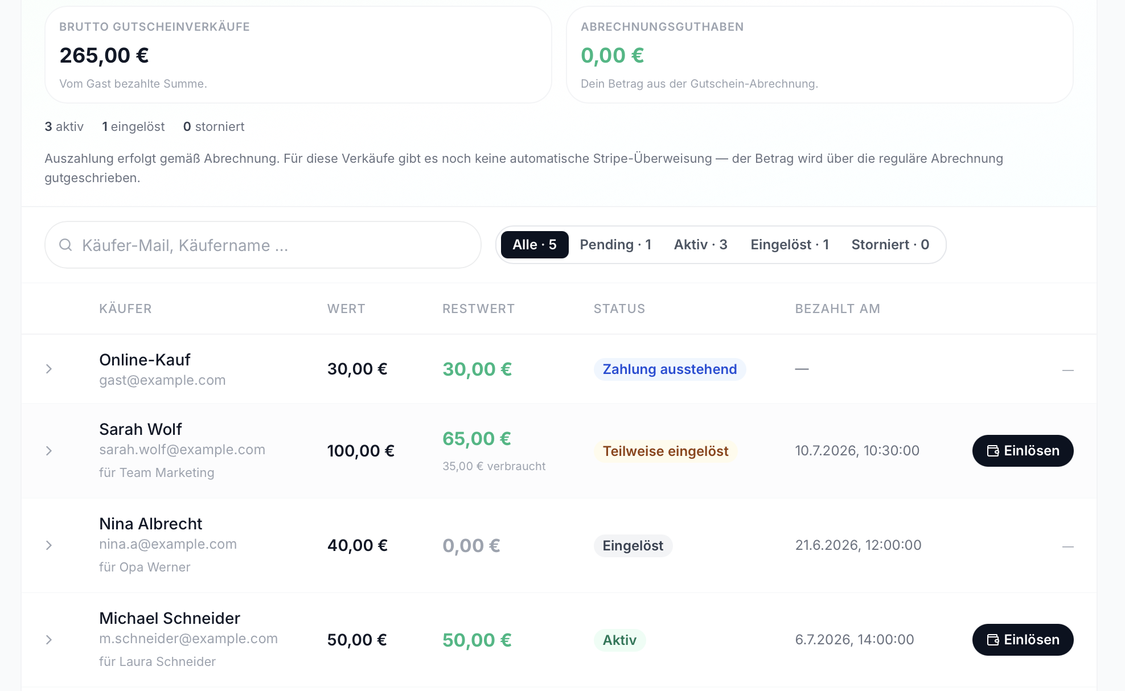Image resolution: width=1125 pixels, height=691 pixels.
Task: Click the Teilweise eingelöst status badge
Action: point(666,451)
